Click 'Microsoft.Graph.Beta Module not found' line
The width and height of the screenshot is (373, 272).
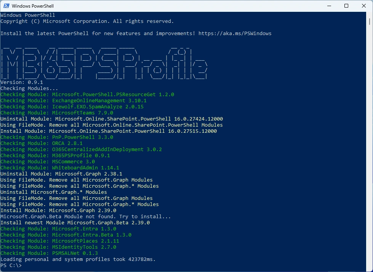tap(86, 217)
